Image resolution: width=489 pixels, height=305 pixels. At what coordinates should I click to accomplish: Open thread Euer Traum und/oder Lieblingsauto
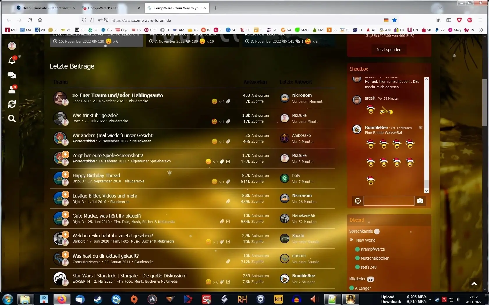[x=118, y=95]
